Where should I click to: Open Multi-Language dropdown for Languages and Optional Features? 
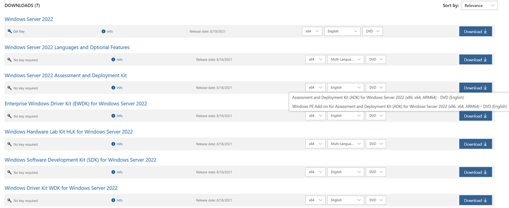click(x=345, y=60)
